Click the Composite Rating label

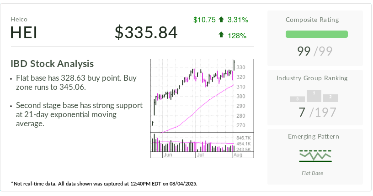coord(312,20)
